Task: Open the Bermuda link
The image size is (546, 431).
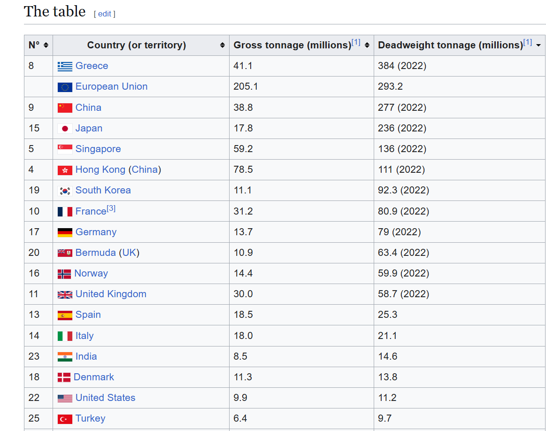Action: pos(95,253)
